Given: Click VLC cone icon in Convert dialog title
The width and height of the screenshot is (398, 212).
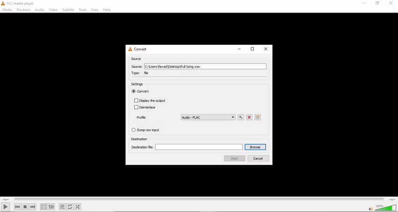Looking at the screenshot, I should click(x=130, y=49).
